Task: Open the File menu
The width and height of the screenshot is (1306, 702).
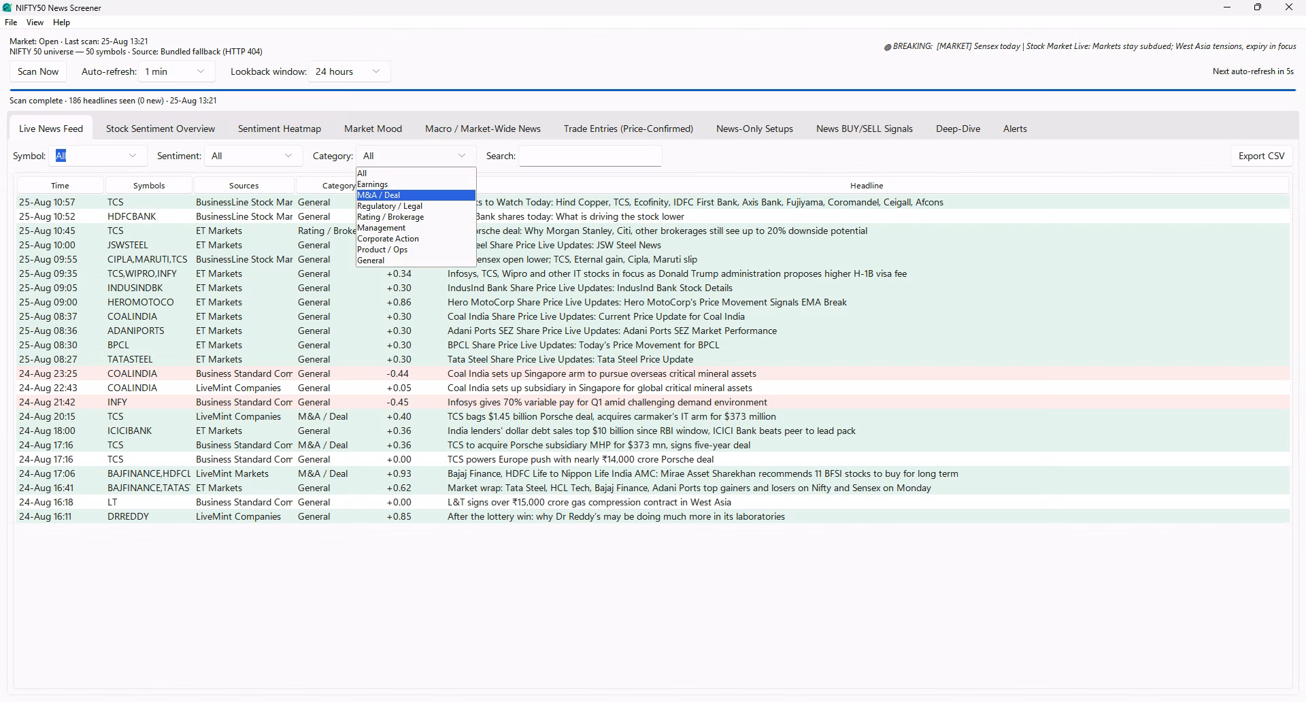Action: coord(11,22)
